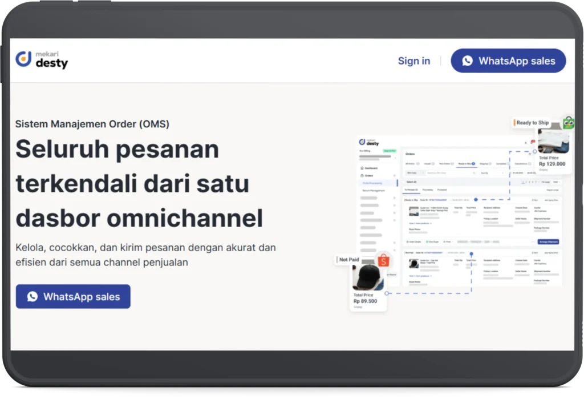Toggle the Select All option in orders list
Viewport: 584px width, 399px height.
pos(411,182)
